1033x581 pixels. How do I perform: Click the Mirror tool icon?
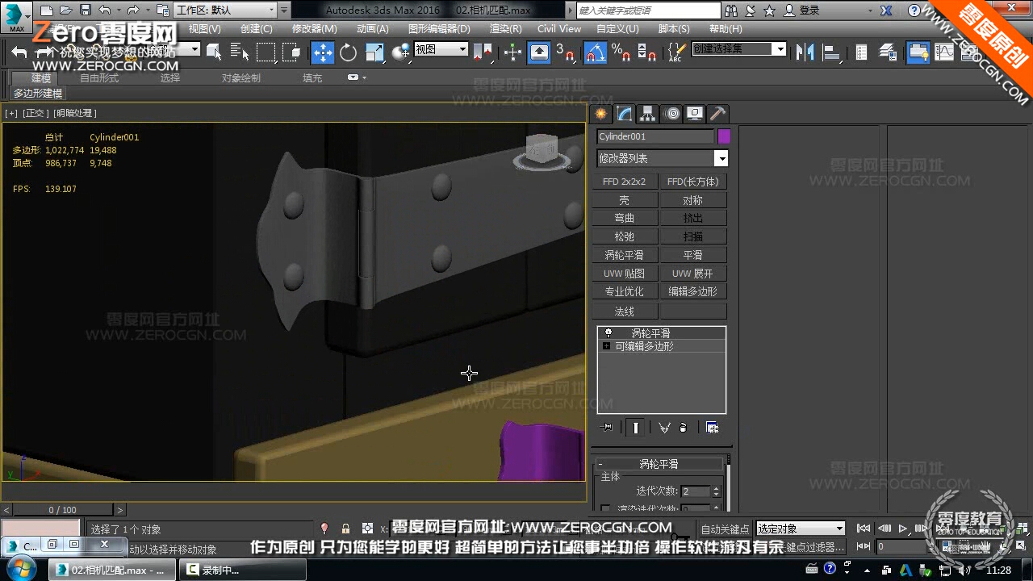[805, 52]
